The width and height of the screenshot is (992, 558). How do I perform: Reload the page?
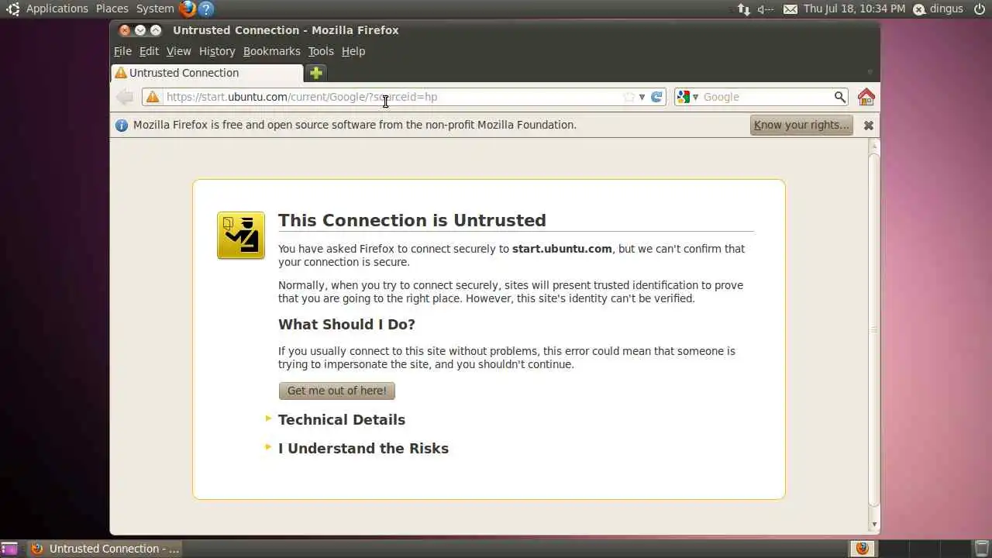click(x=656, y=97)
